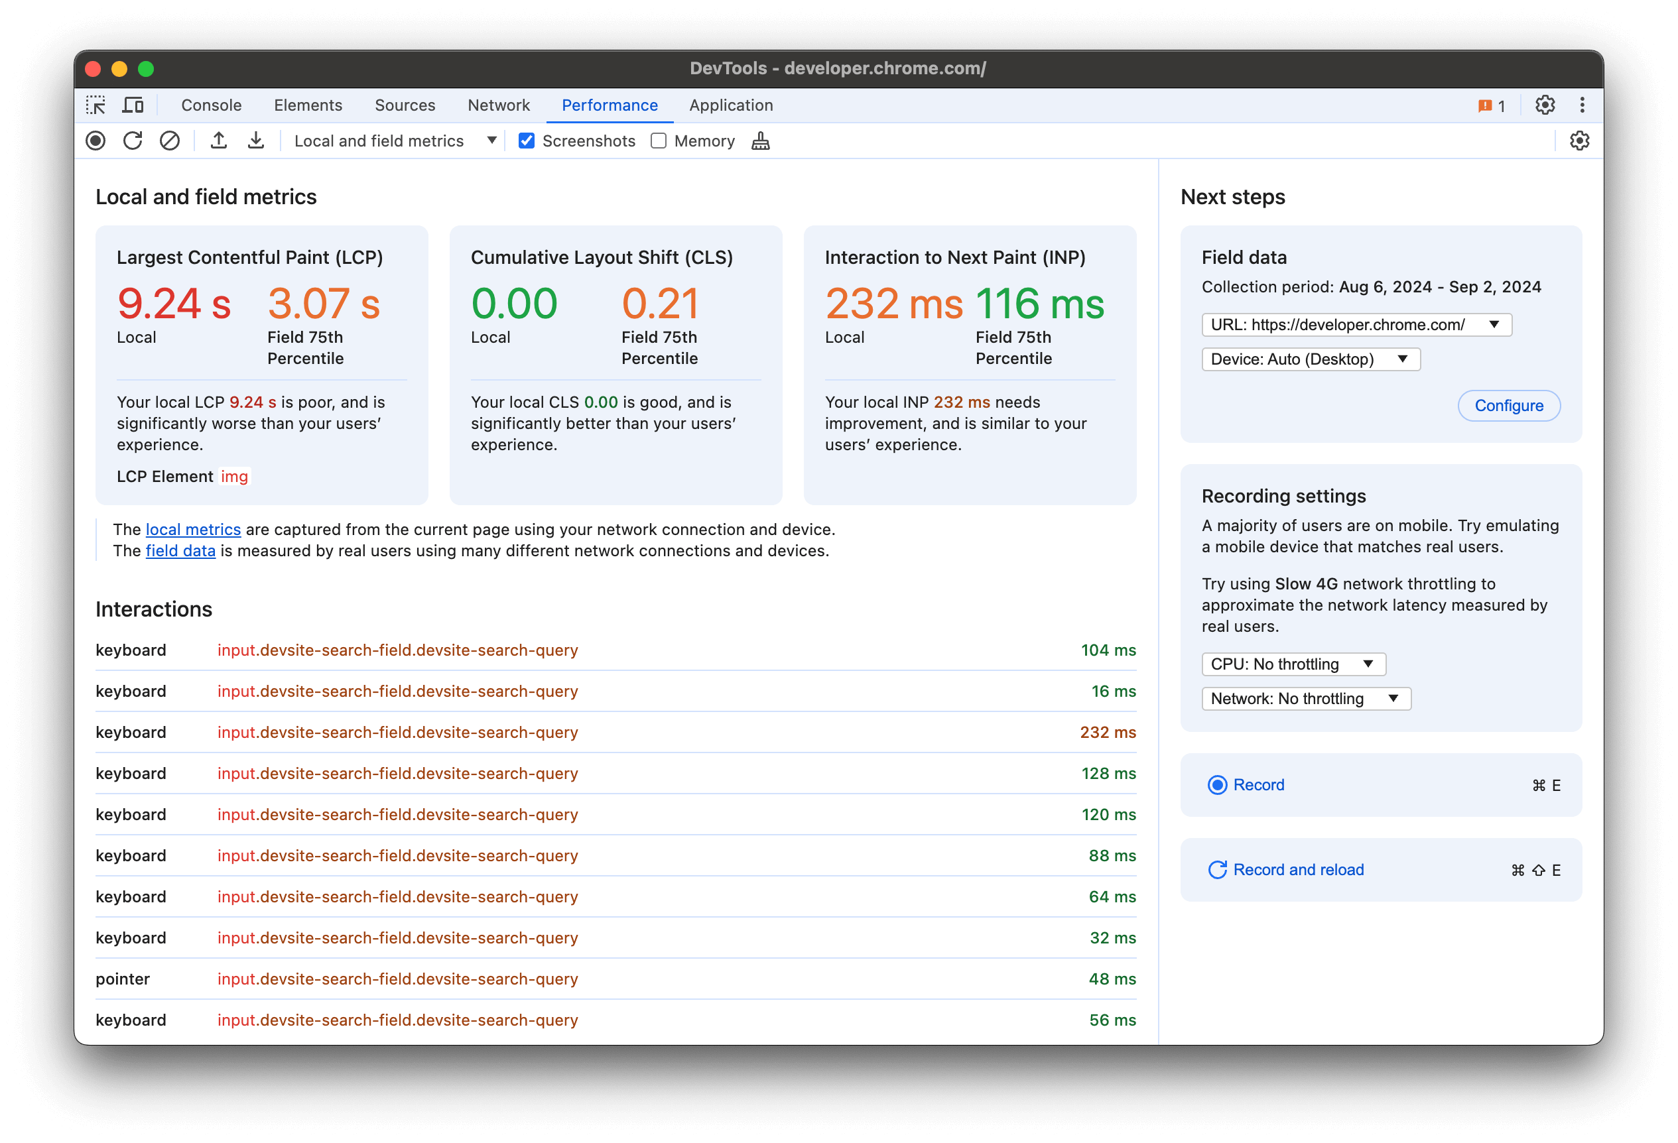Switch to the Network tab
Image resolution: width=1678 pixels, height=1143 pixels.
click(500, 105)
